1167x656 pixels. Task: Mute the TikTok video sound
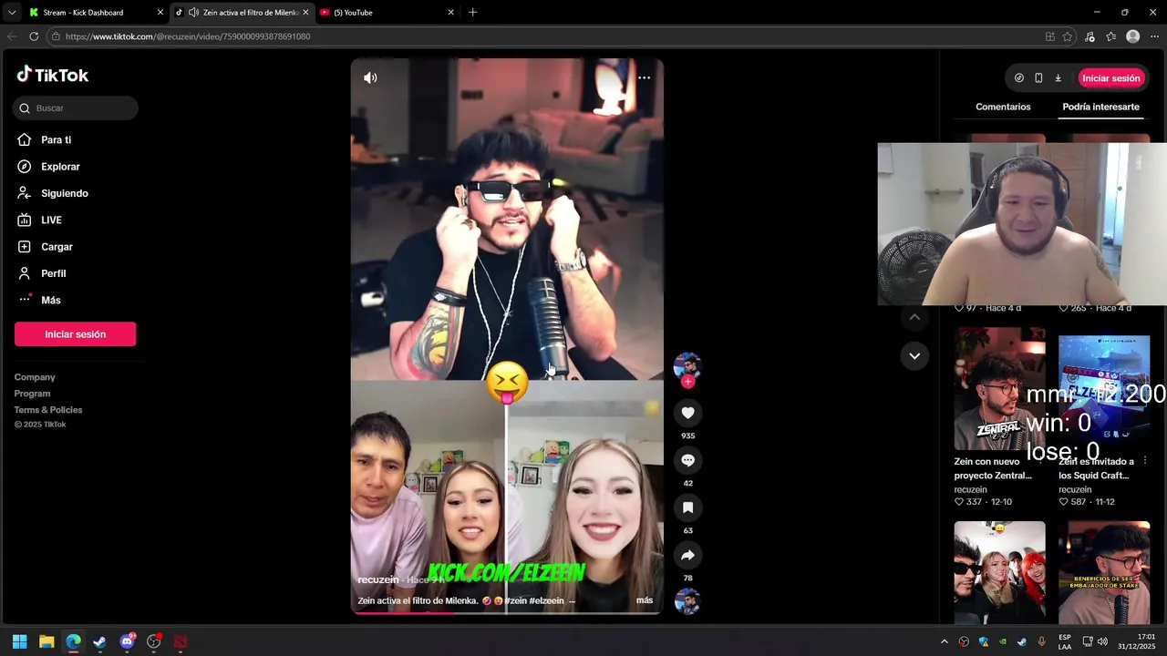[370, 77]
